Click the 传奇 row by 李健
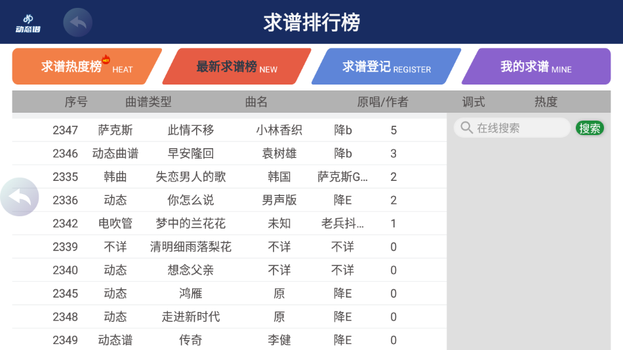 pyautogui.click(x=191, y=340)
